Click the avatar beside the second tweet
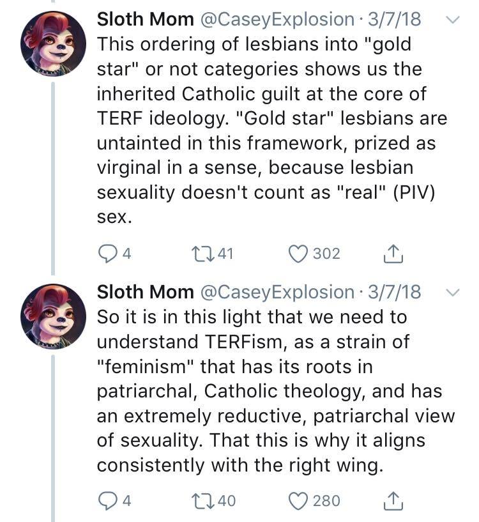Viewport: 479px width, 522px height. [x=54, y=316]
